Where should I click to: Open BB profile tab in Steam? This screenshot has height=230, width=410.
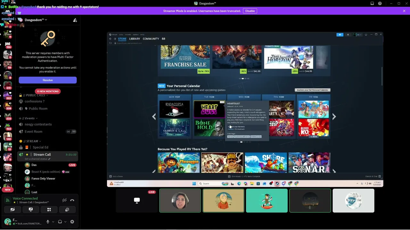click(163, 39)
